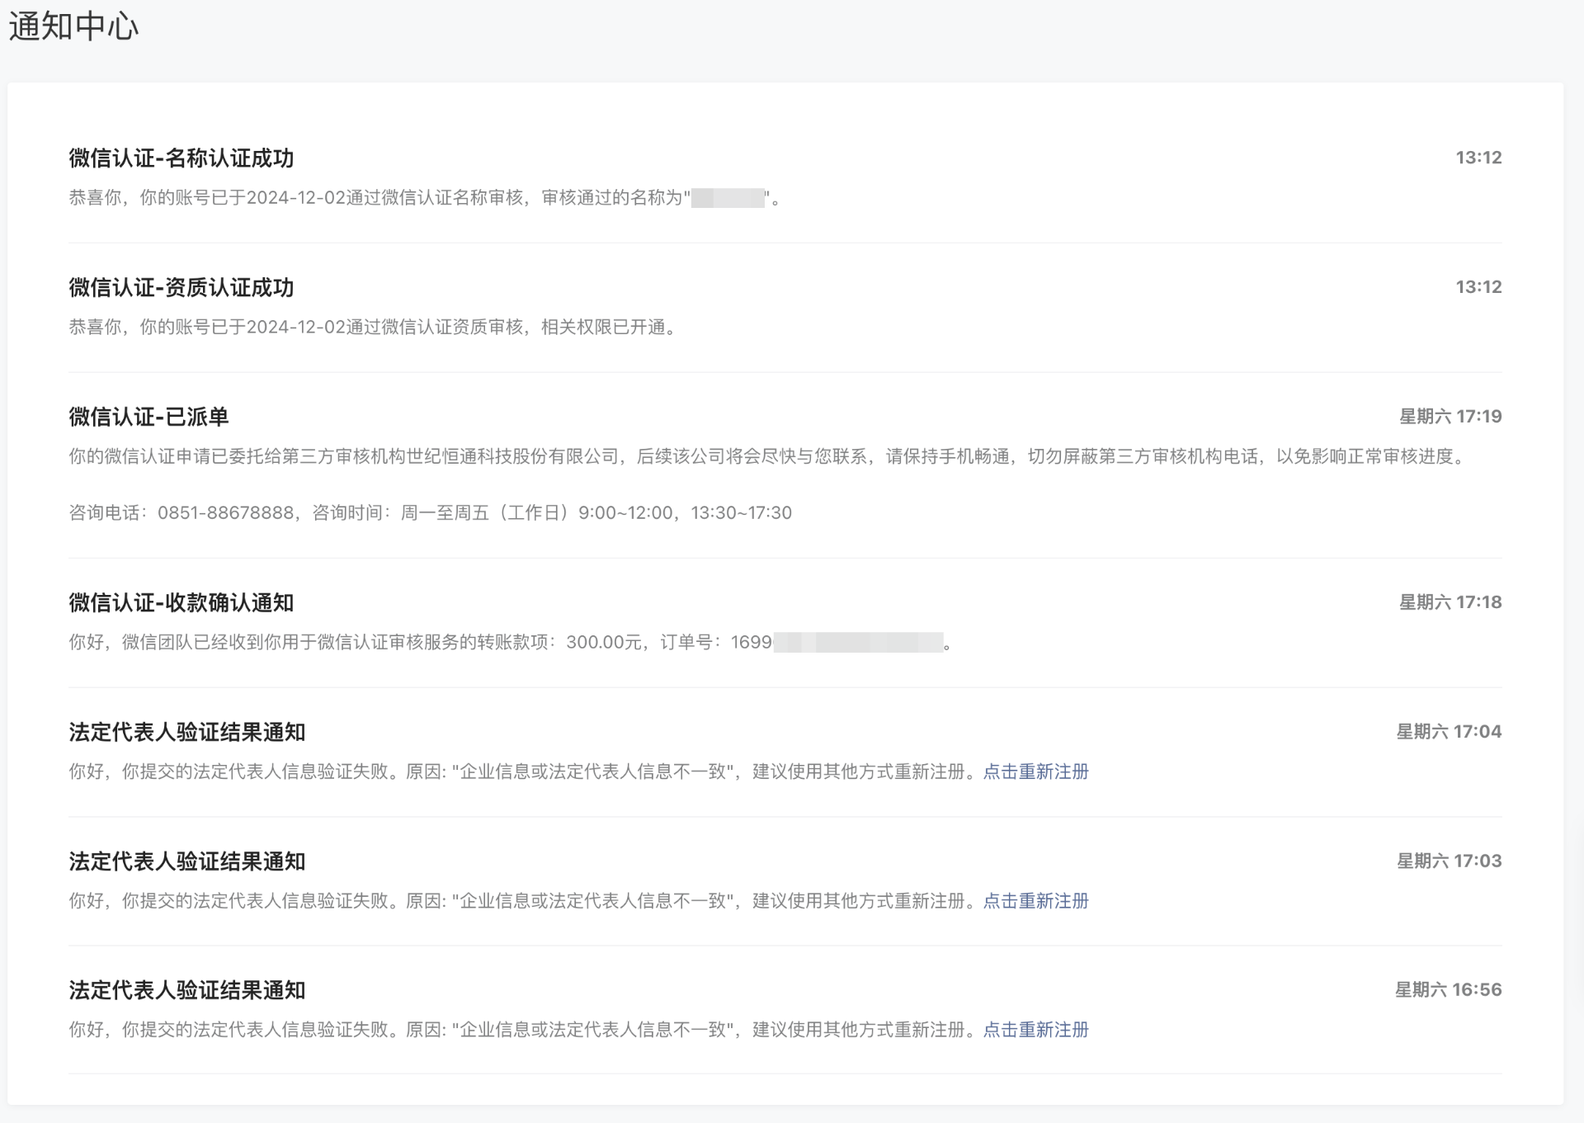Viewport: 1584px width, 1123px height.
Task: Click the 星期六 17:18 timestamp
Action: click(1450, 602)
